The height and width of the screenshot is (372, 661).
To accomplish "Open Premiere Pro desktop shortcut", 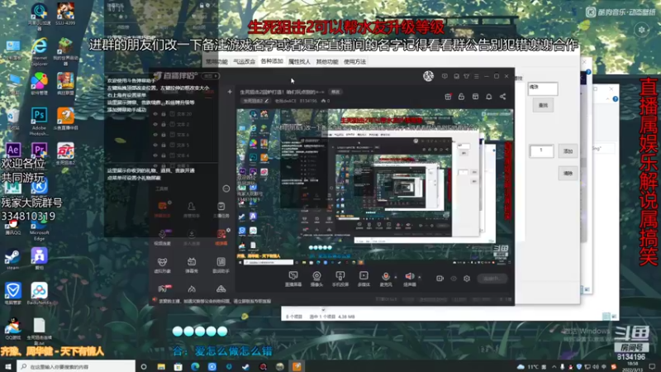I will coord(39,150).
